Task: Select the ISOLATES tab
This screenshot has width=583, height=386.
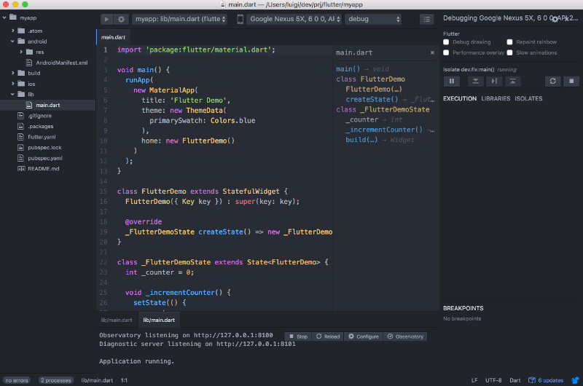Action: (x=528, y=99)
